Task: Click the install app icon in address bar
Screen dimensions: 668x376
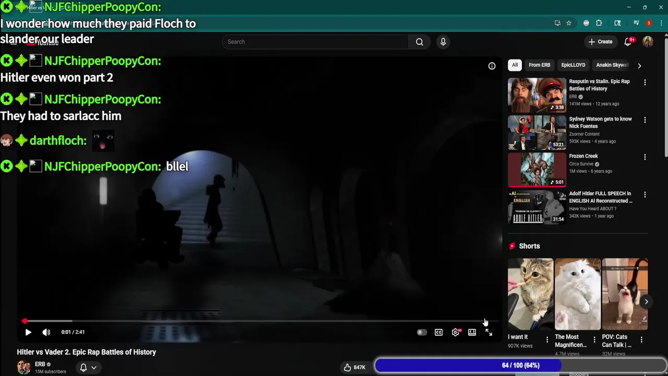Action: tap(557, 23)
